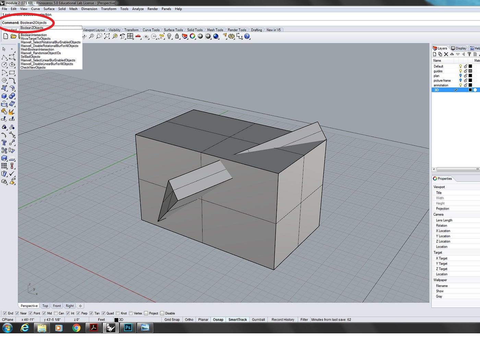Collapse the Camera section in Properties
Screen dimensions: 480x360
click(x=439, y=214)
